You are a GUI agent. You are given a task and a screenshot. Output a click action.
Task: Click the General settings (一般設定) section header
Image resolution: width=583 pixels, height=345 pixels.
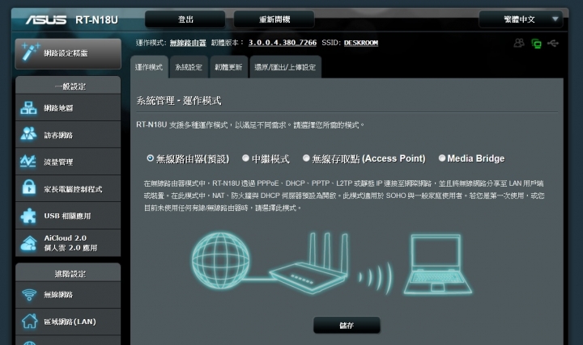coord(68,86)
